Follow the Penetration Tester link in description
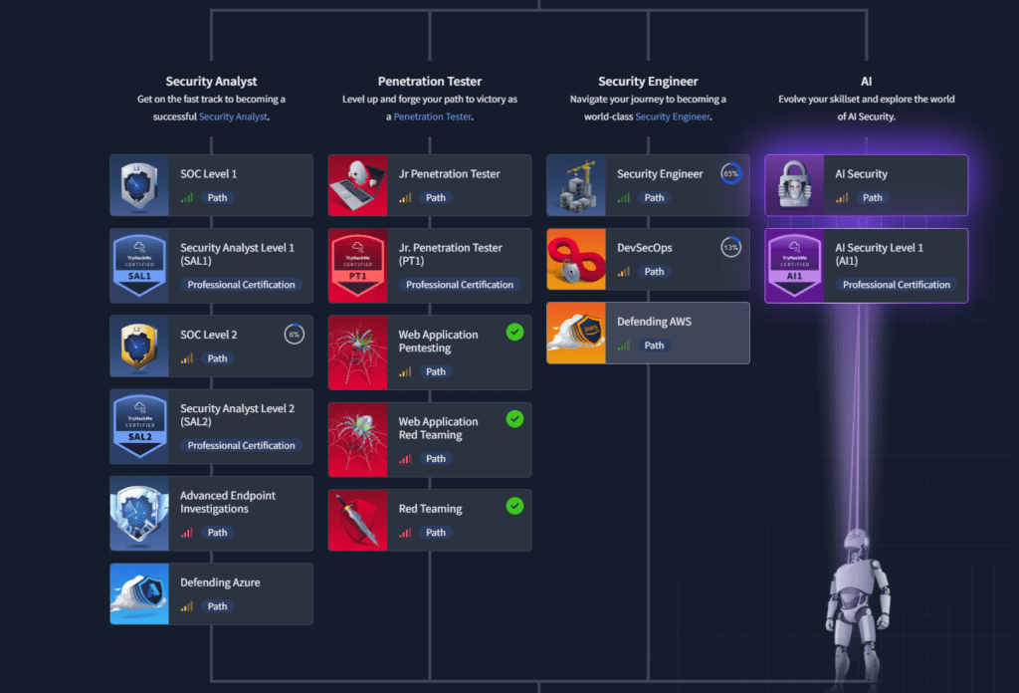Screen dimensions: 1019x693 (432, 116)
